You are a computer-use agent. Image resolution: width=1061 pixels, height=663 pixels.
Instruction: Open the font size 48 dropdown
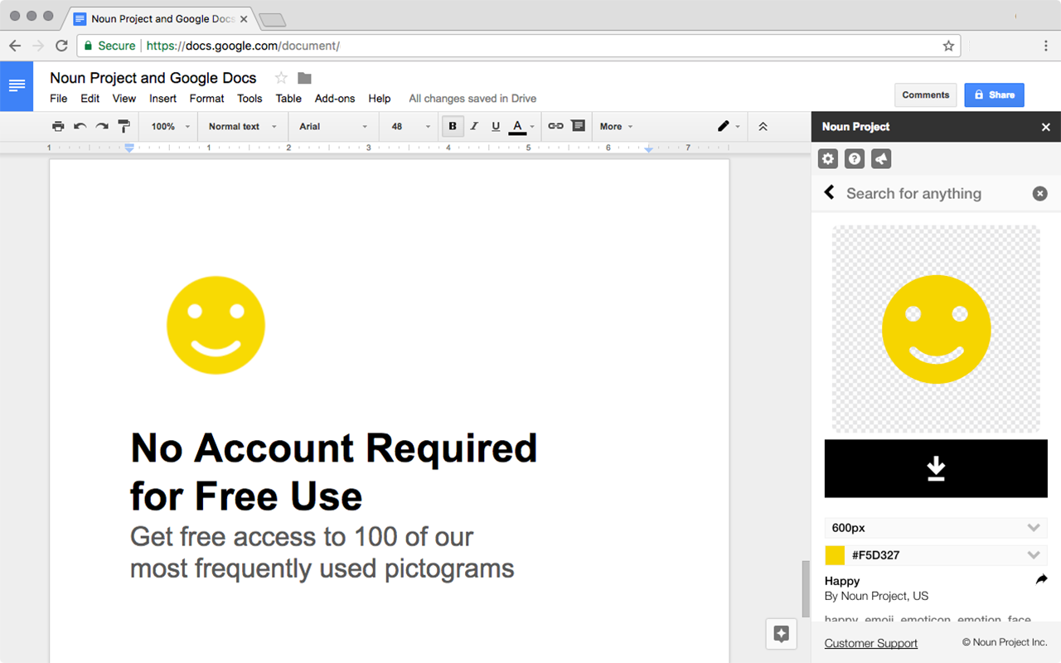(x=411, y=126)
